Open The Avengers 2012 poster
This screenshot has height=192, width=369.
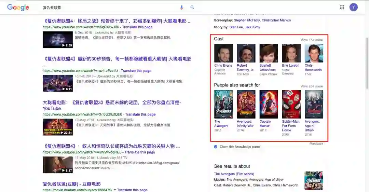[223, 104]
